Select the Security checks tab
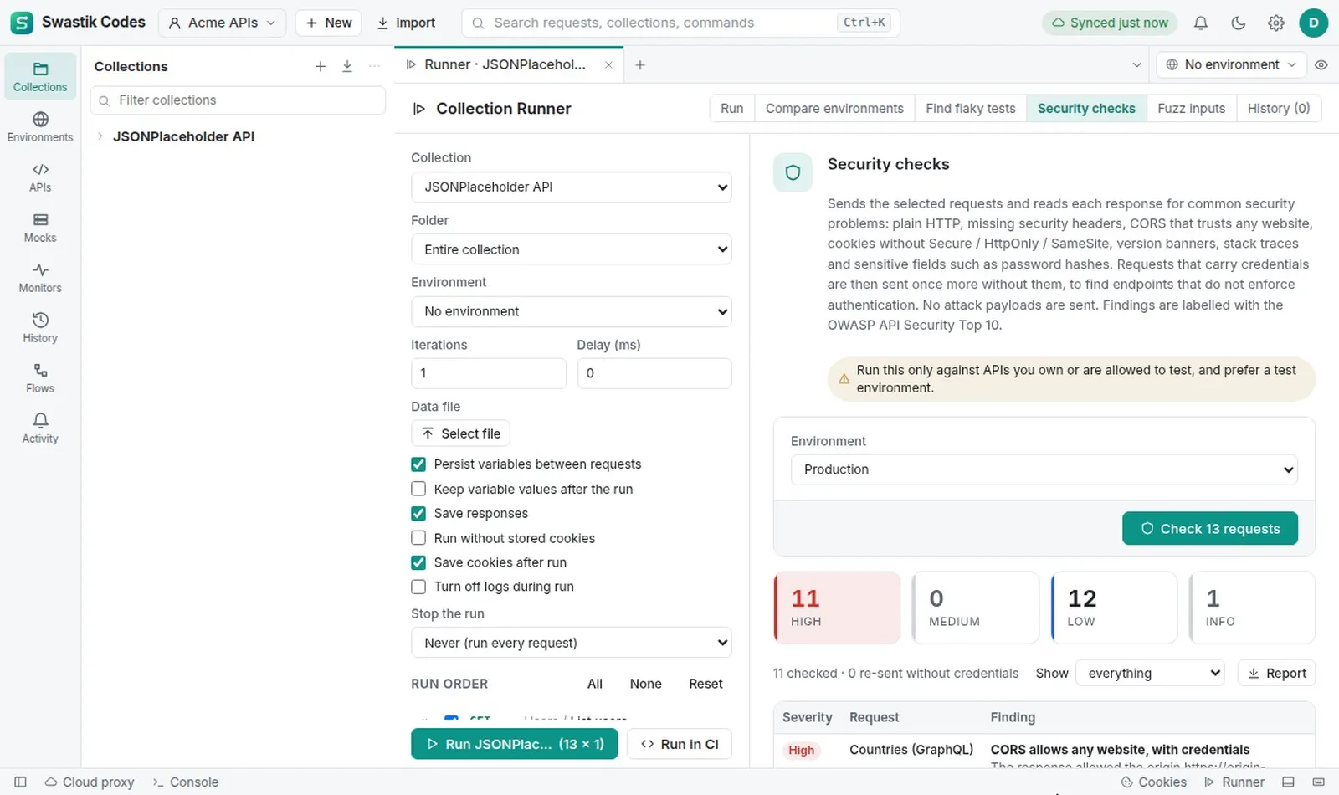1339x795 pixels. [x=1086, y=109]
